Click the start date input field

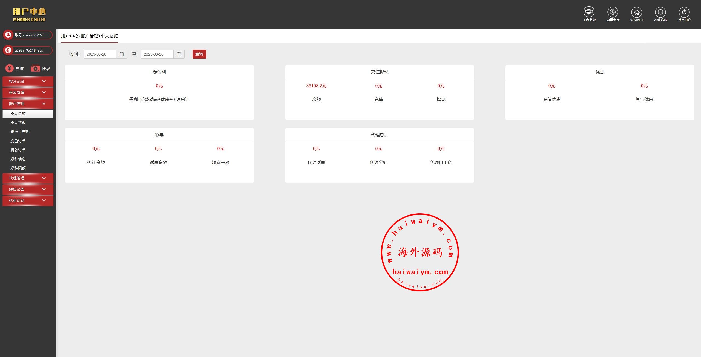click(100, 54)
